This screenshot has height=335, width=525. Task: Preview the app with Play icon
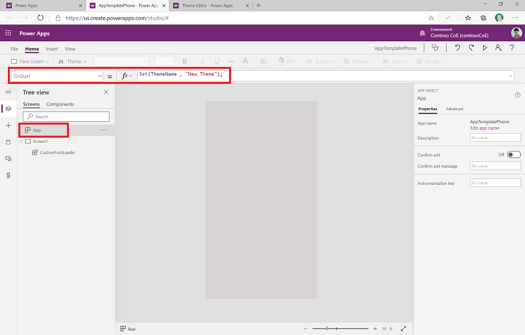[x=484, y=48]
